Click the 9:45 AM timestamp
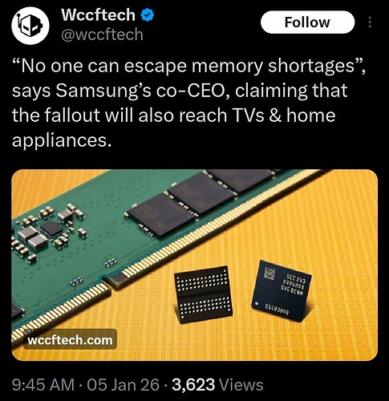 (x=43, y=385)
